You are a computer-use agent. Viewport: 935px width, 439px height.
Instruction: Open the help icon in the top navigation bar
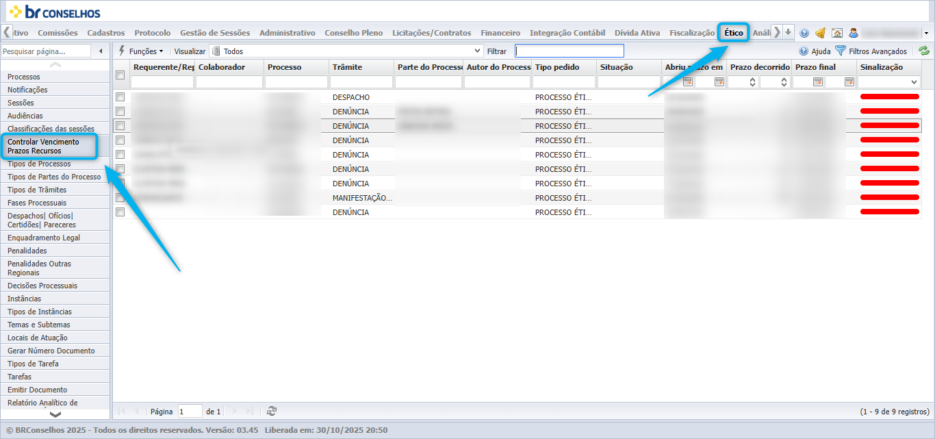pos(804,33)
